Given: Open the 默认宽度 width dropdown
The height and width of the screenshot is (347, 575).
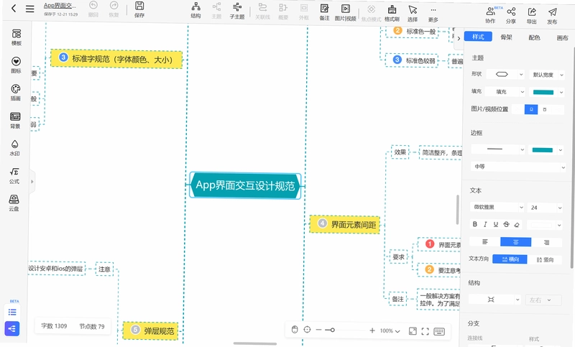Looking at the screenshot, I should [x=546, y=75].
